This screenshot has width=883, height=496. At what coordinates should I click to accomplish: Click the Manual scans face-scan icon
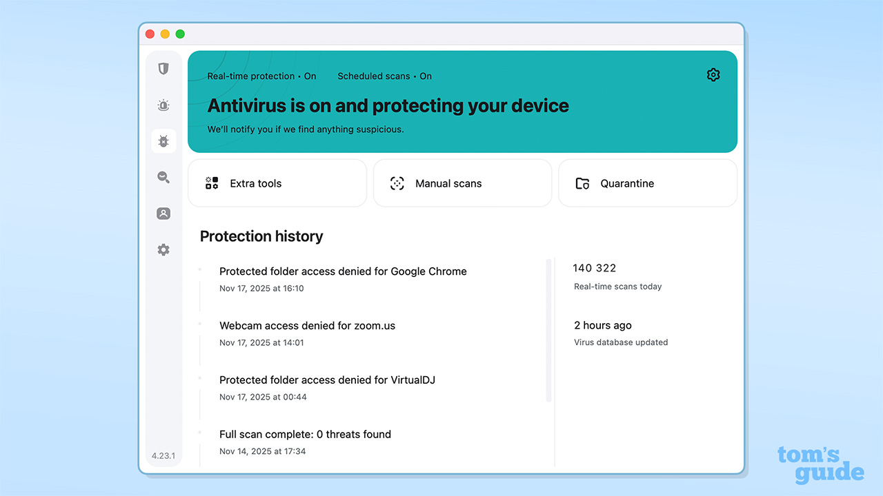coord(397,183)
